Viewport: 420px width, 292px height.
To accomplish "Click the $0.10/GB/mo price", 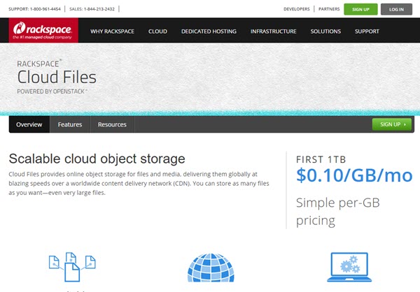I will point(354,175).
